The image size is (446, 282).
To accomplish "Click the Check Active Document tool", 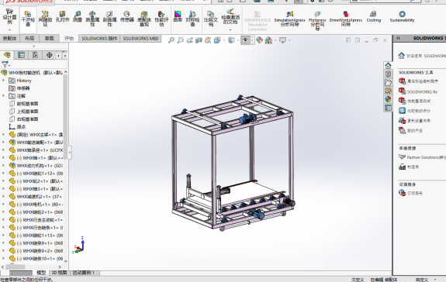I will [230, 16].
